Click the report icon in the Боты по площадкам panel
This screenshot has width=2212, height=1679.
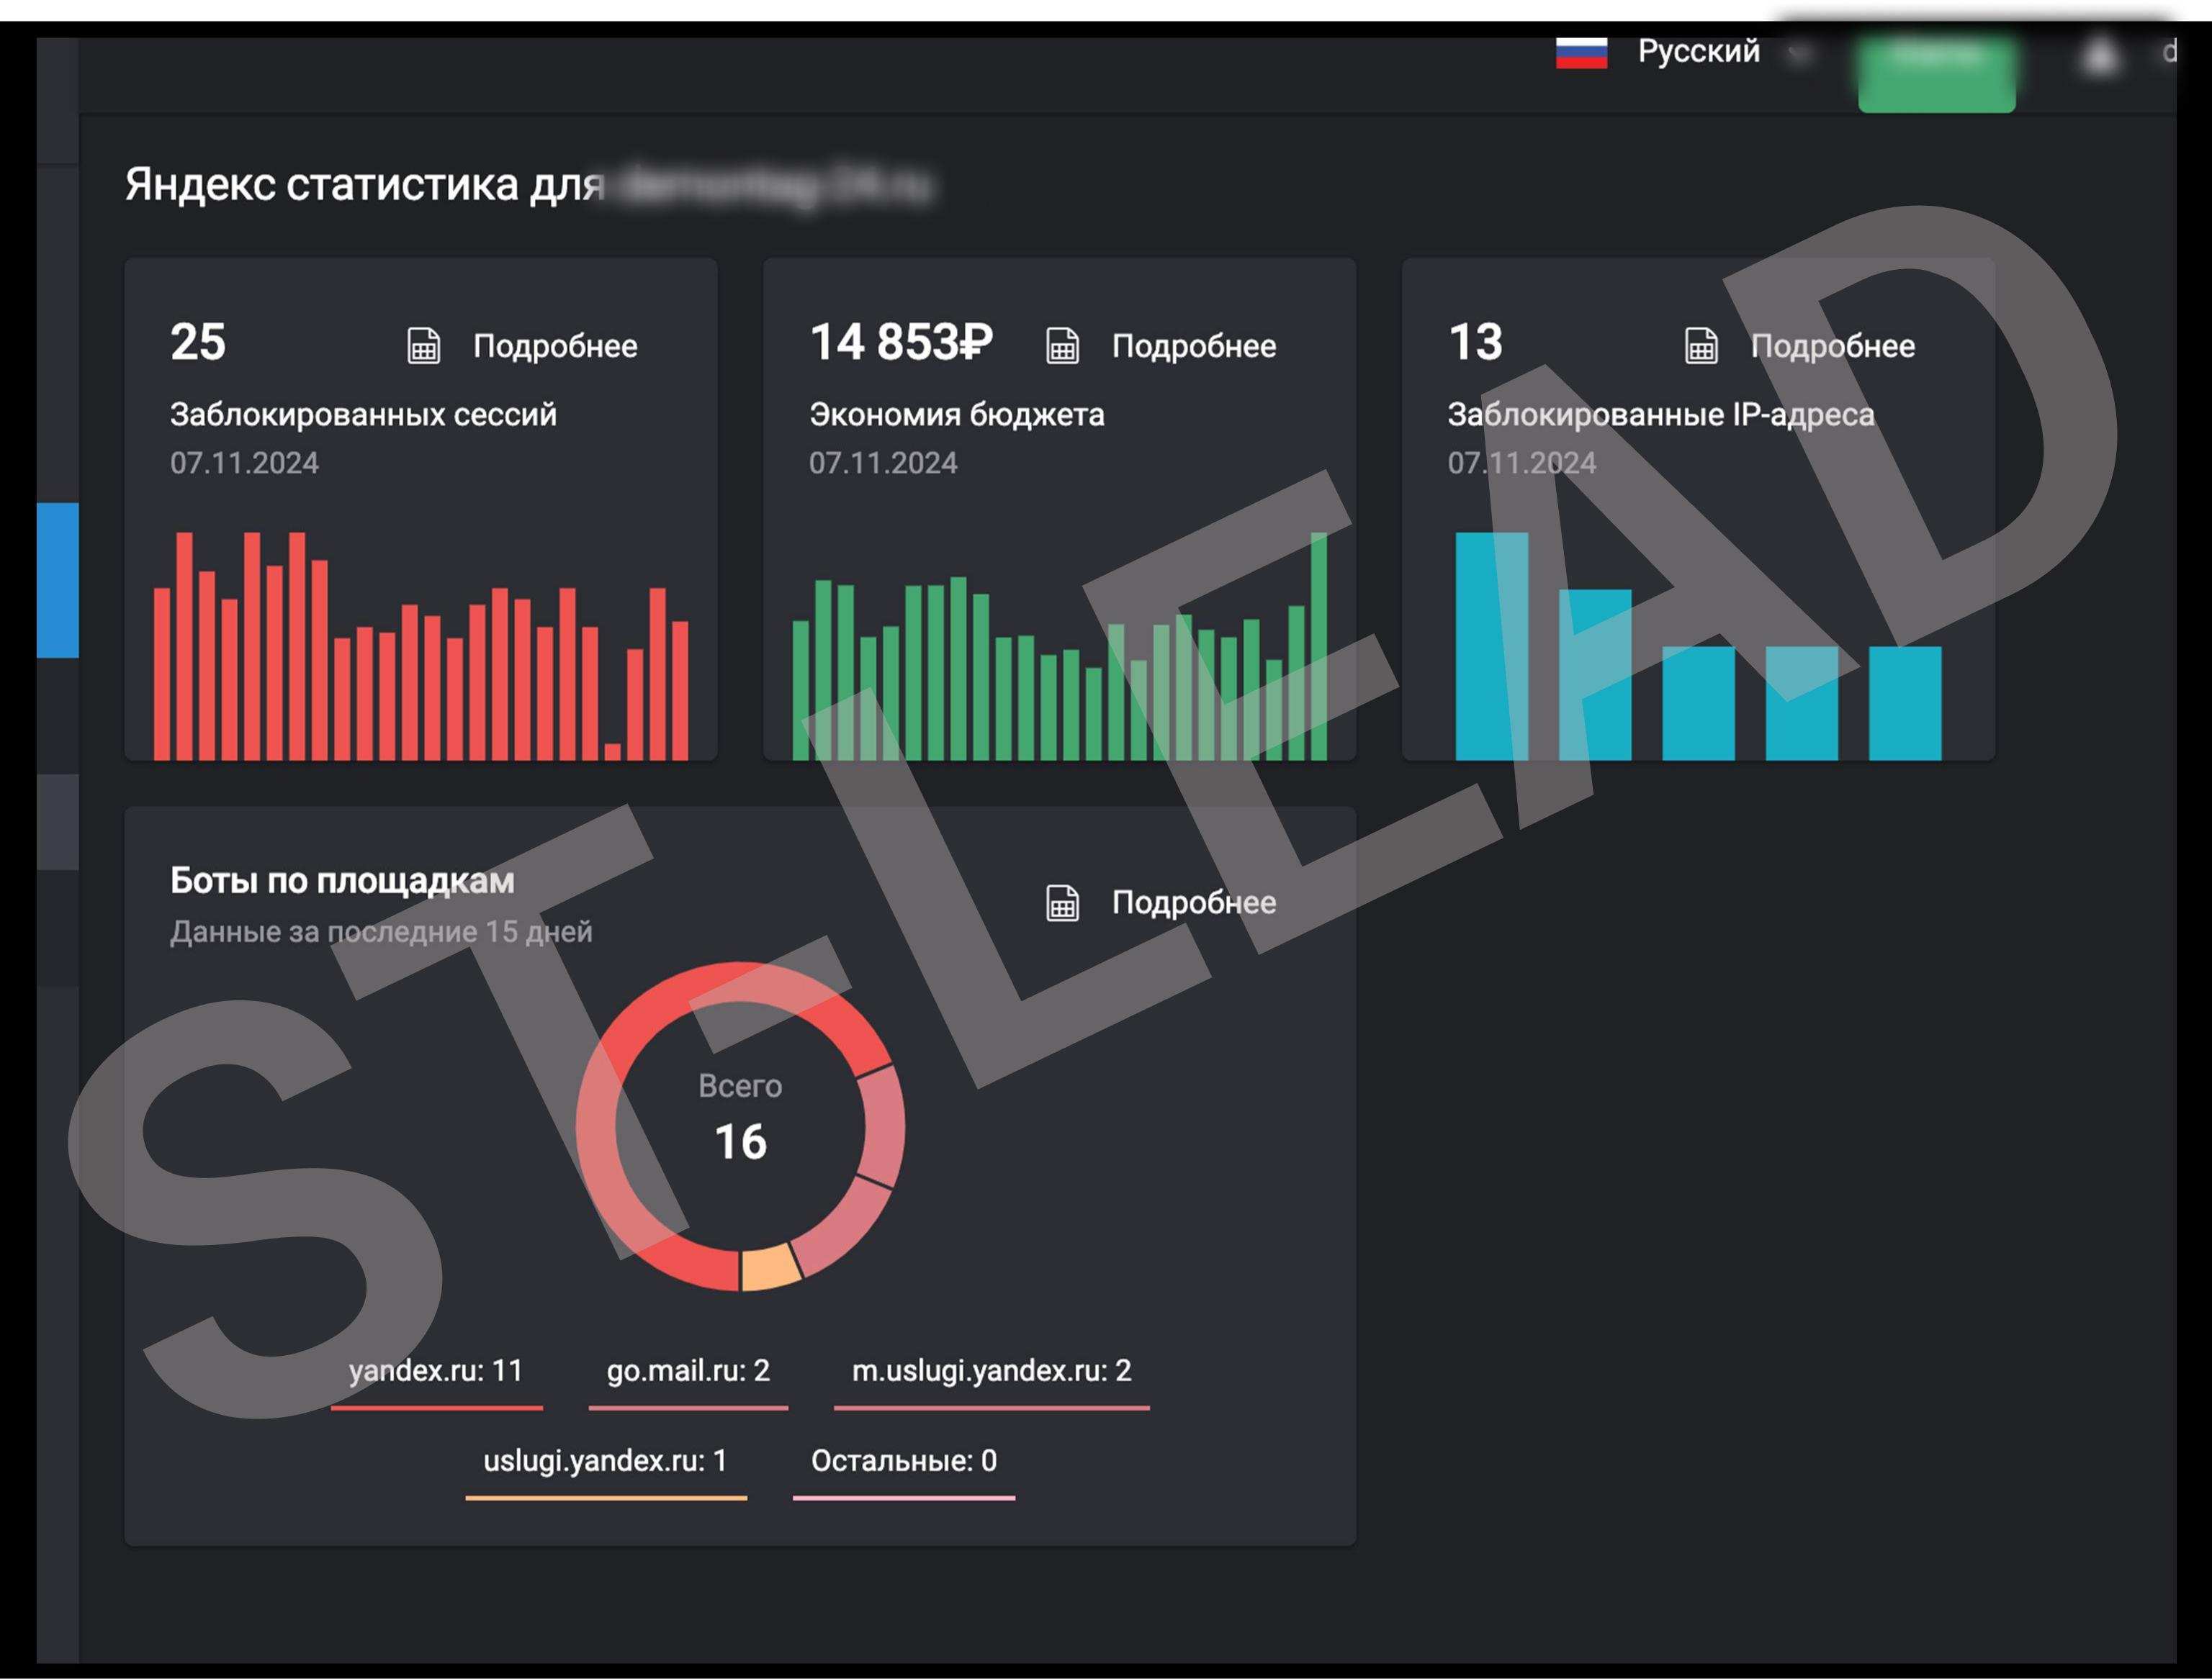tap(1062, 902)
